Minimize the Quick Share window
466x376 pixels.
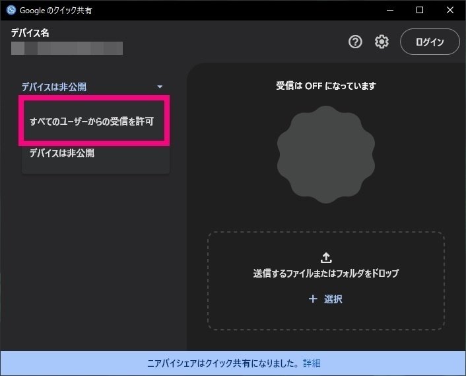tap(390, 10)
